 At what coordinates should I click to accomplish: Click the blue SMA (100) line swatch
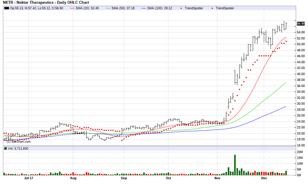click(144, 8)
